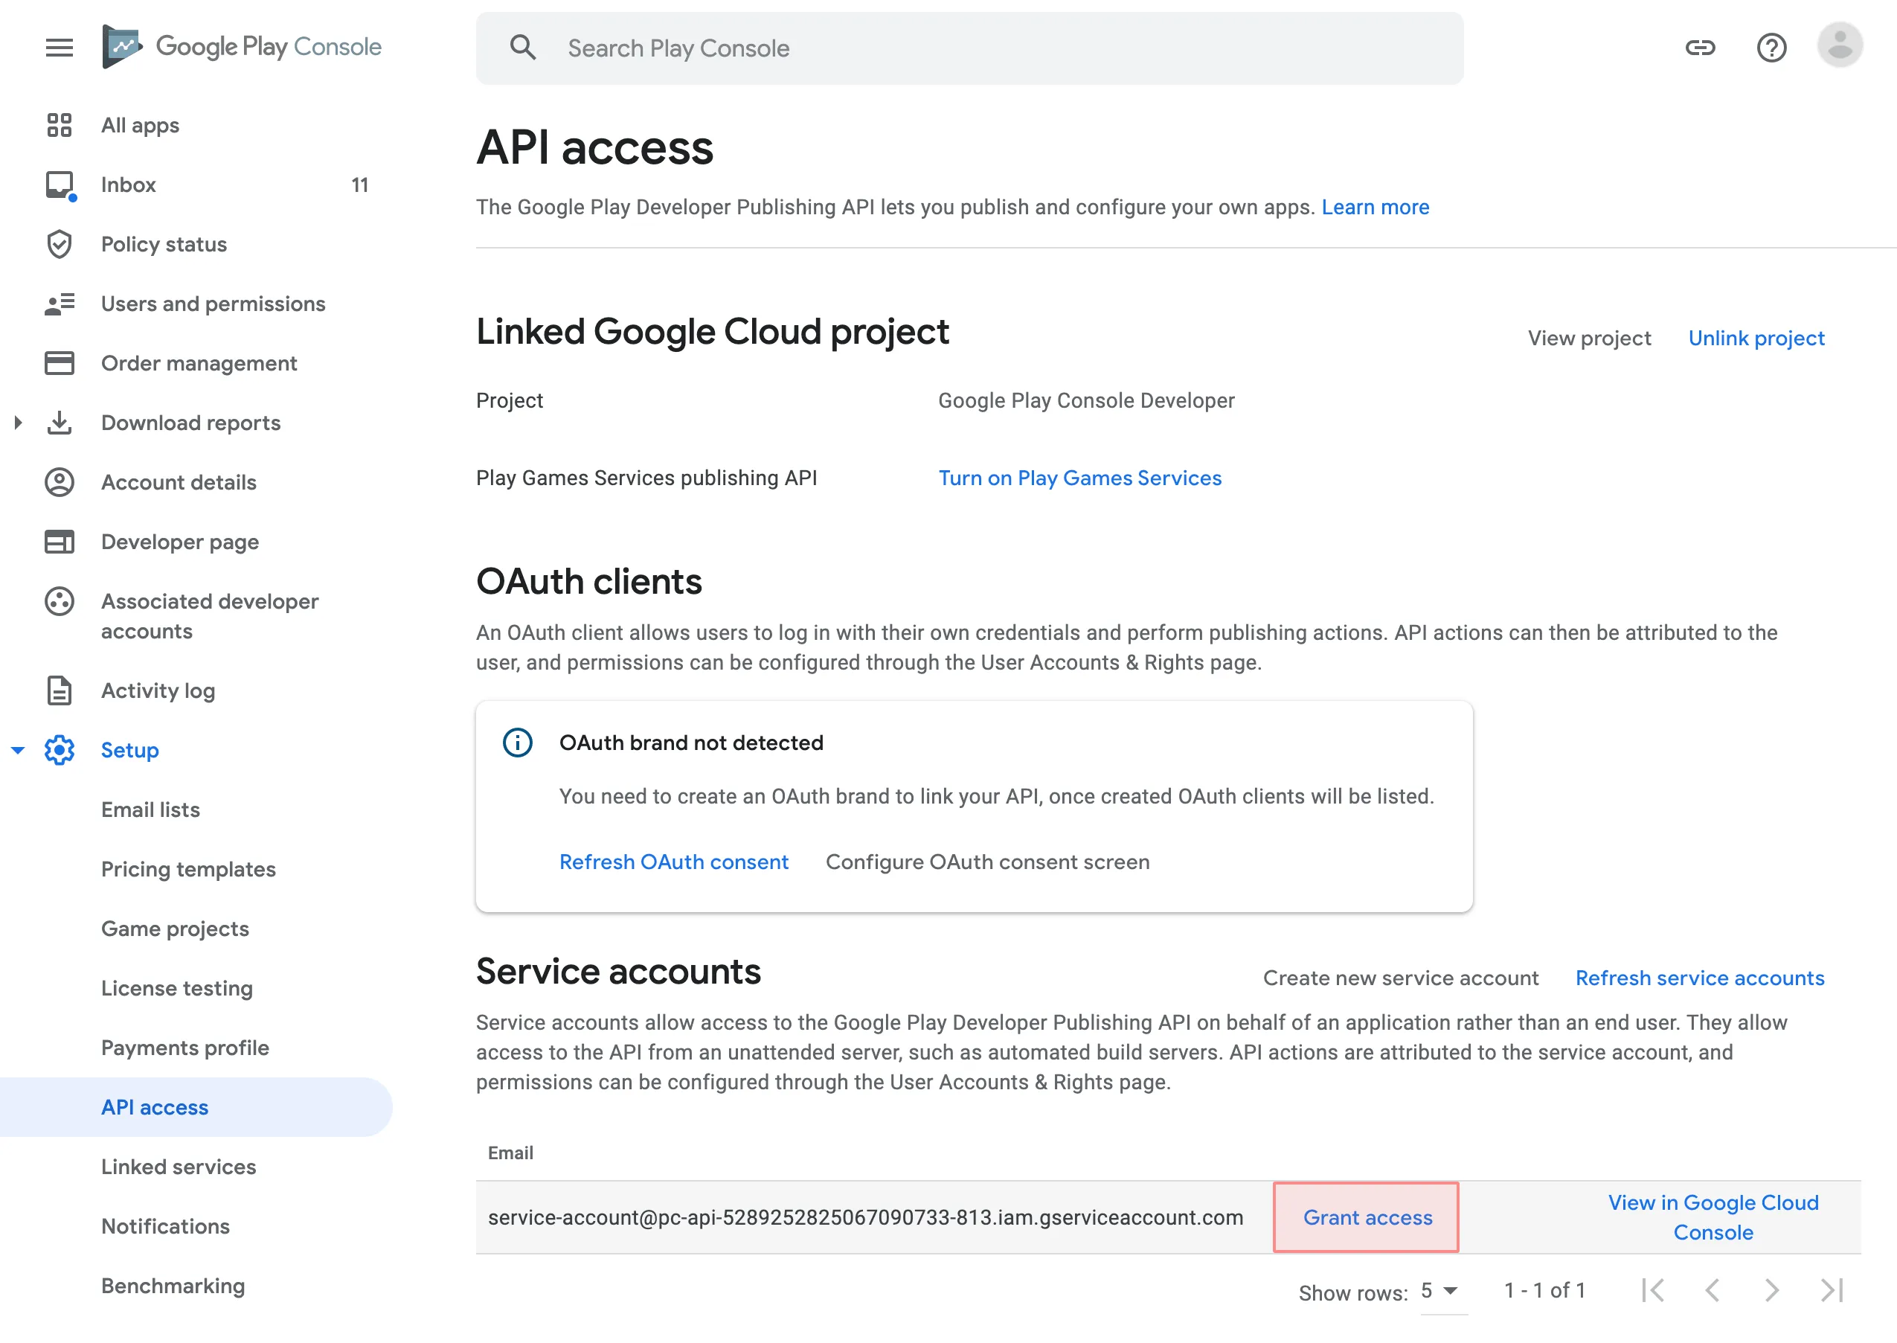This screenshot has height=1343, width=1897.
Task: Click the Unlink project link
Action: [1756, 337]
